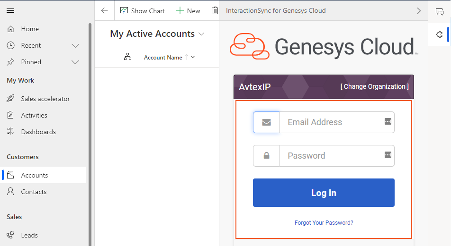Click AvtexIP organization name
This screenshot has height=246, width=451.
[254, 87]
